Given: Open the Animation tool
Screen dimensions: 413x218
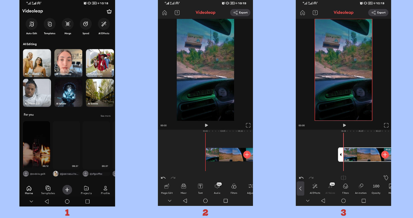Looking at the screenshot, I should pos(361,188).
